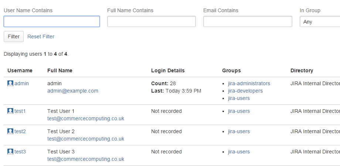Click the test3 user avatar icon
Image resolution: width=340 pixels, height=166 pixels.
10,152
